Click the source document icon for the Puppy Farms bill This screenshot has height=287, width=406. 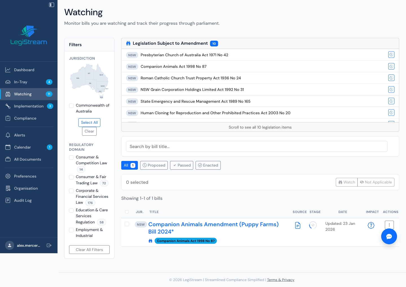[x=297, y=225]
